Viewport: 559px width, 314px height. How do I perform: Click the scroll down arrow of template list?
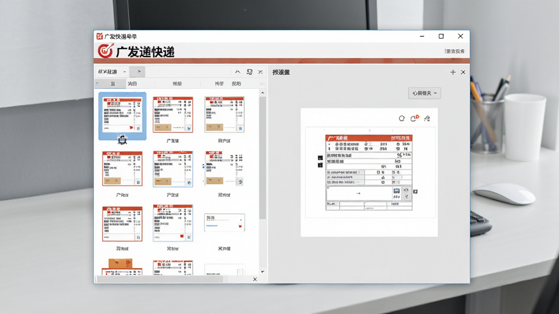tap(263, 271)
